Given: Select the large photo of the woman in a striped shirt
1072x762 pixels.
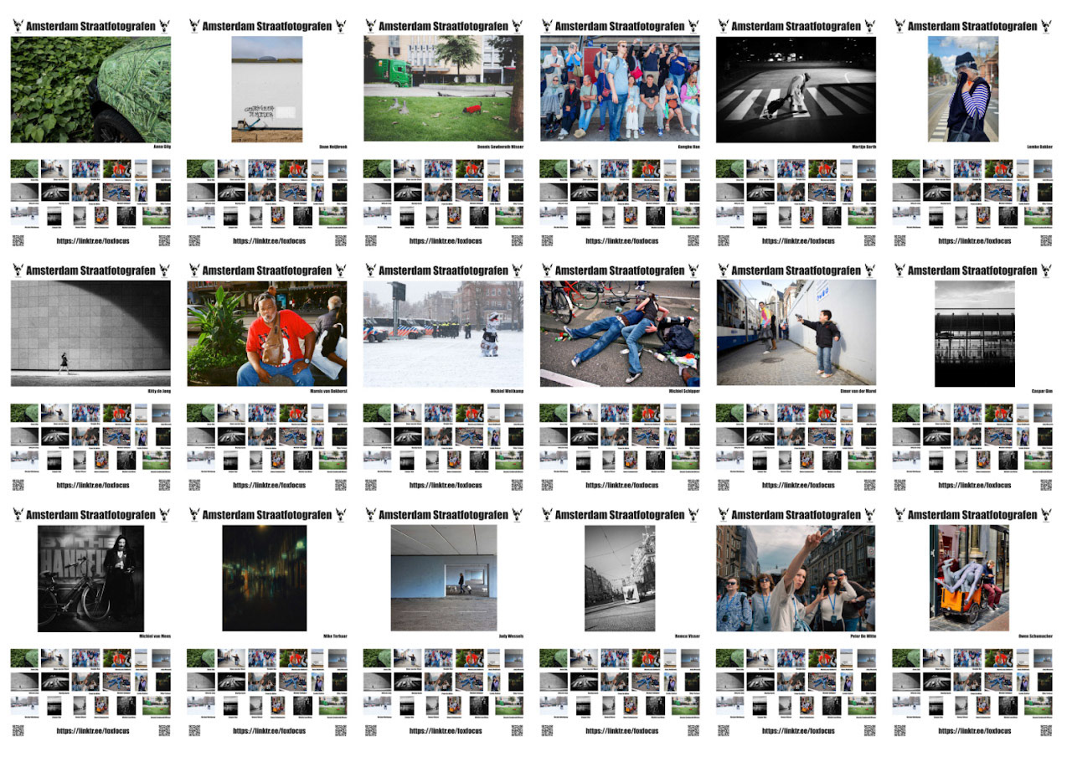Looking at the screenshot, I should pyautogui.click(x=963, y=89).
